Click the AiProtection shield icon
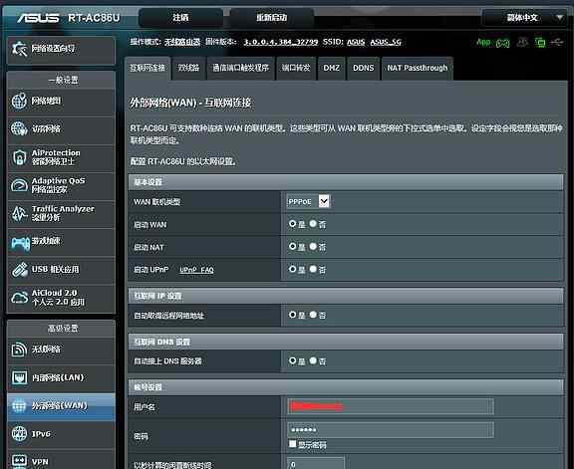 tap(19, 157)
